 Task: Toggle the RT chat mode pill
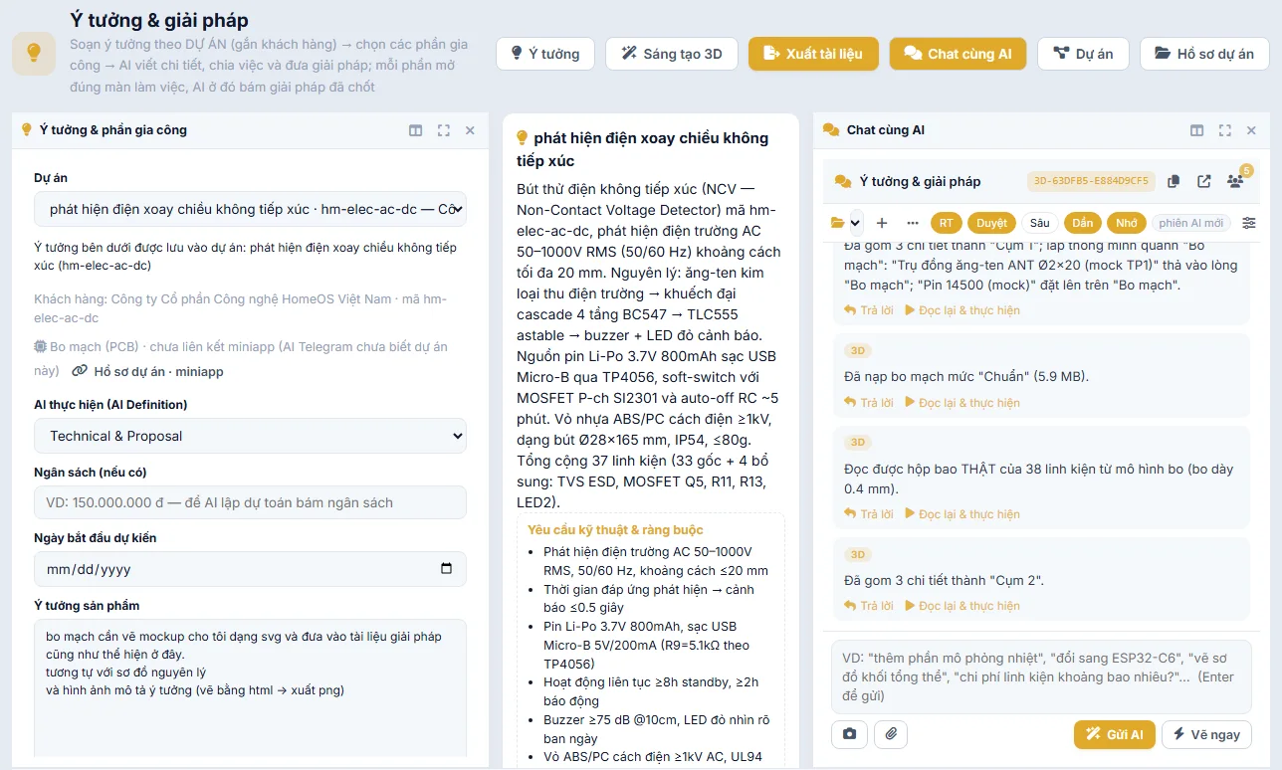[x=946, y=223]
